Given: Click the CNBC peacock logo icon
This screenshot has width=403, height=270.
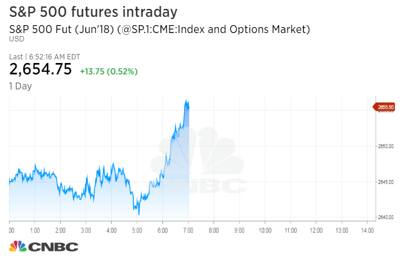Looking at the screenshot, I should point(17,246).
